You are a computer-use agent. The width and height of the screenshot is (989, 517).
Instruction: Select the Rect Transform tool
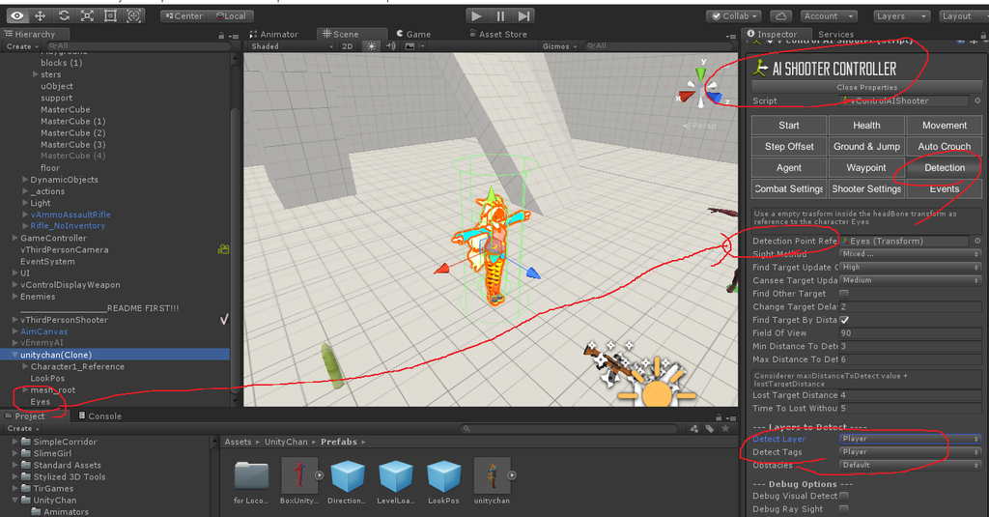point(110,15)
